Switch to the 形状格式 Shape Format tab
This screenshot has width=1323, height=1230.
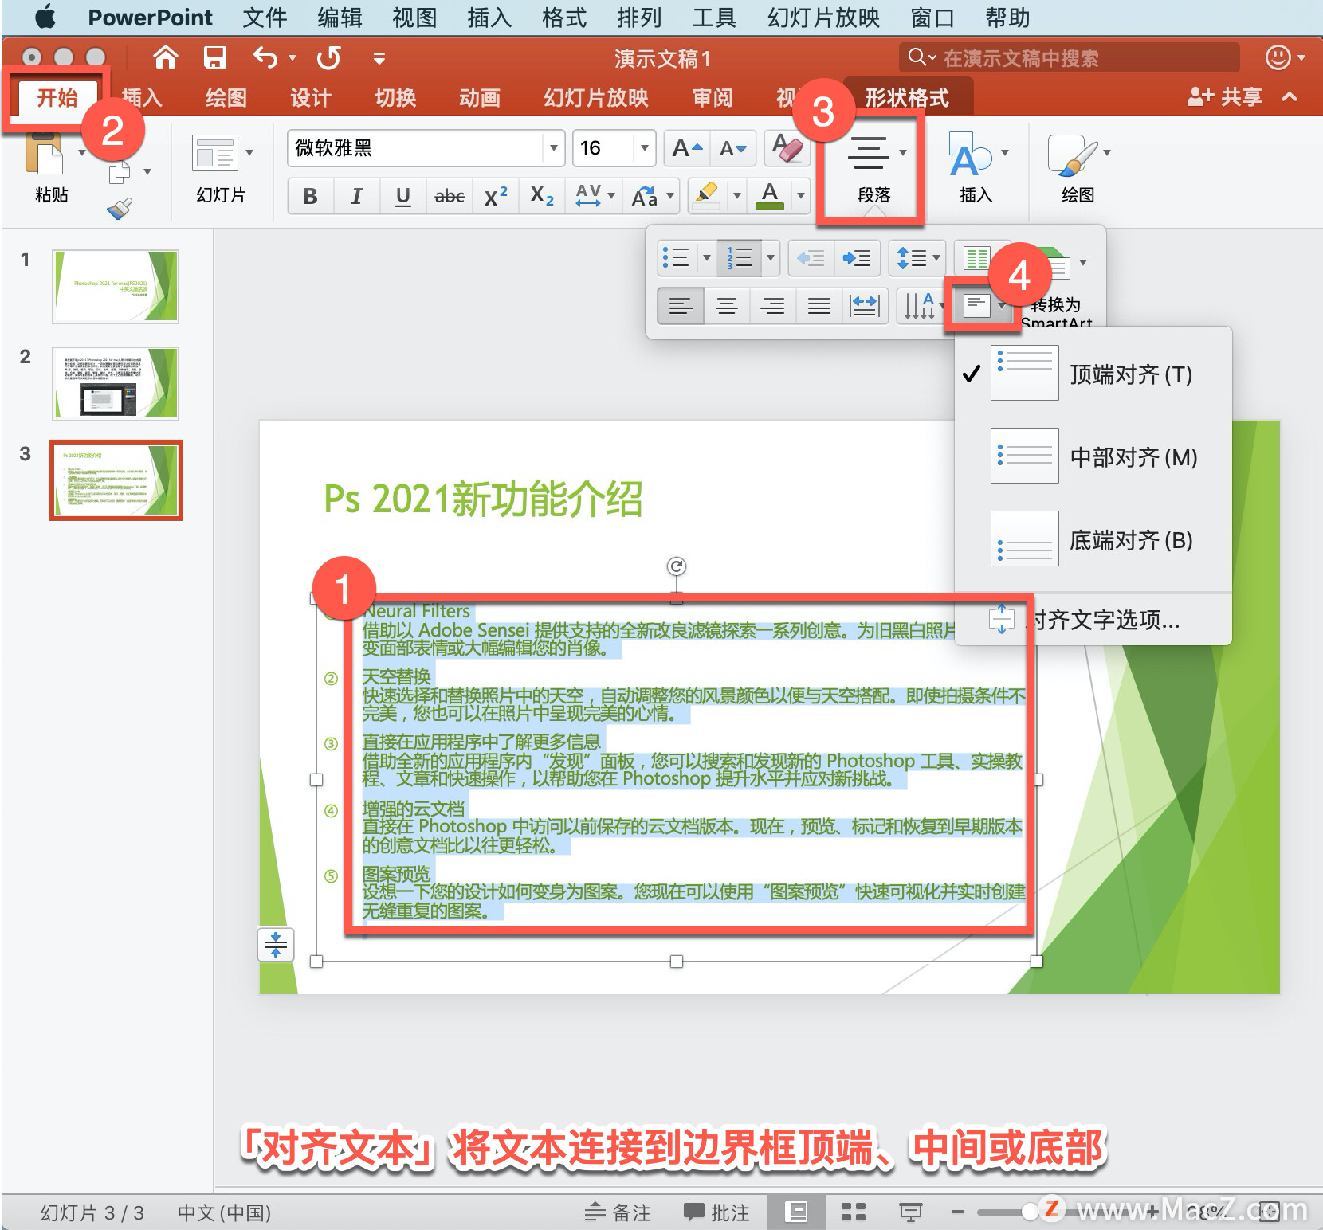907,97
